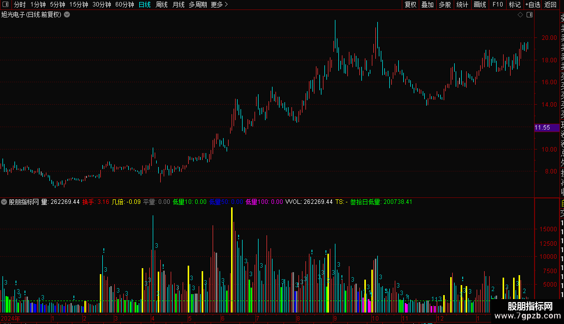Click month 12 marker on time axis
Screen dimensions: 564x324
tap(440, 318)
